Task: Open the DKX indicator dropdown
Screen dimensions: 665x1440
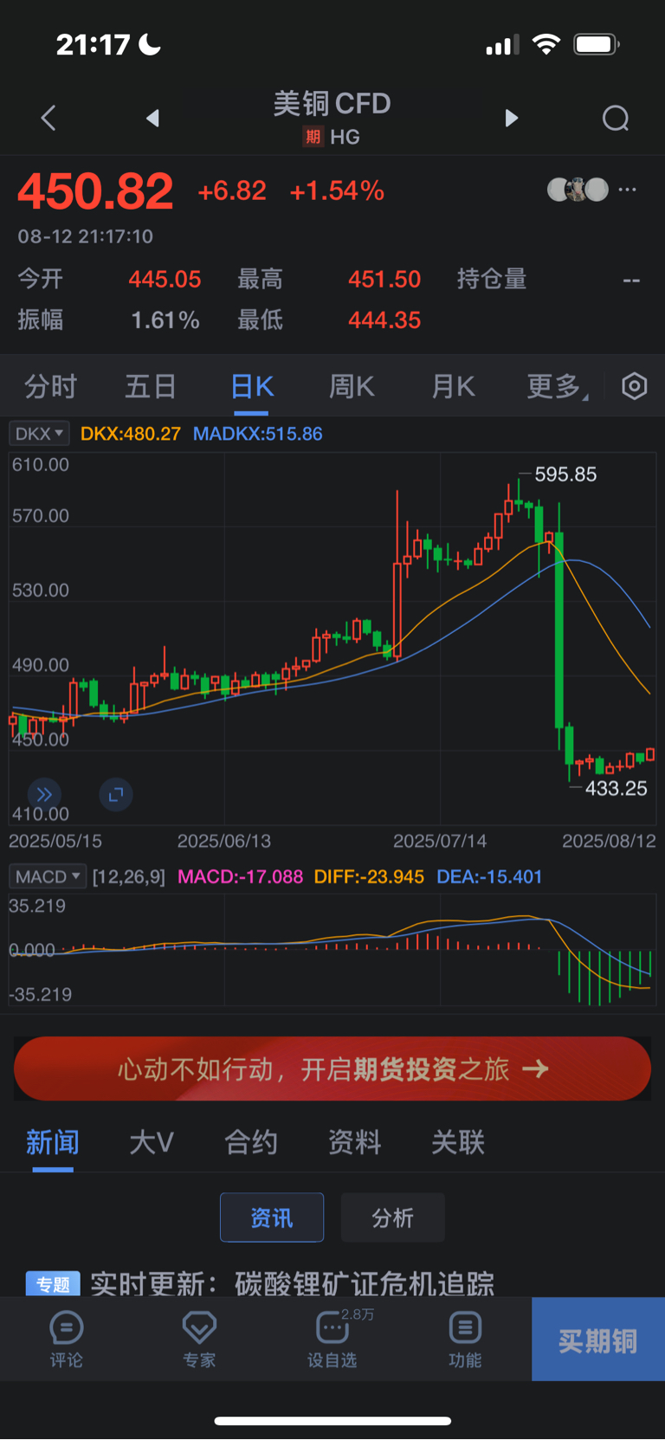Action: 39,433
